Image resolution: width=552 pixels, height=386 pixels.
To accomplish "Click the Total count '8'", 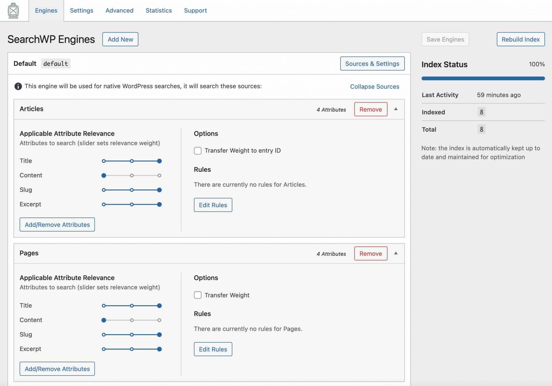I will click(x=481, y=129).
